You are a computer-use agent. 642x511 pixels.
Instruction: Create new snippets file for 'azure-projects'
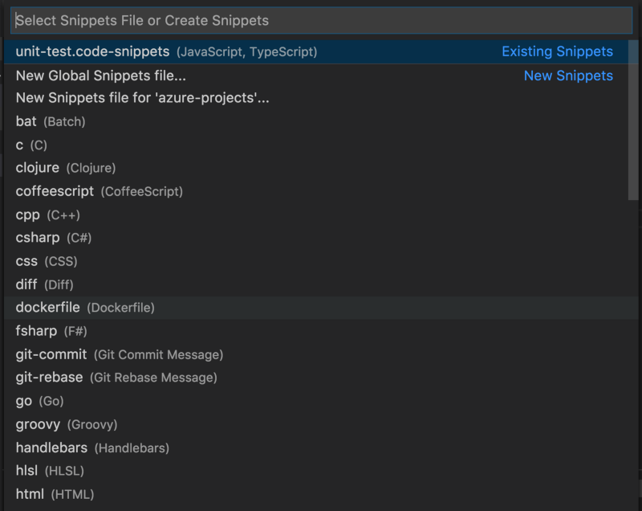coord(142,99)
